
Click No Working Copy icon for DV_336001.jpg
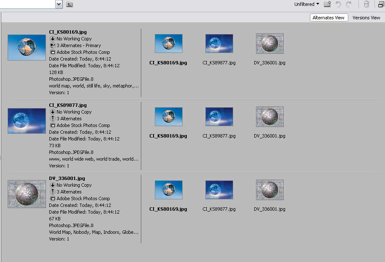click(53, 185)
